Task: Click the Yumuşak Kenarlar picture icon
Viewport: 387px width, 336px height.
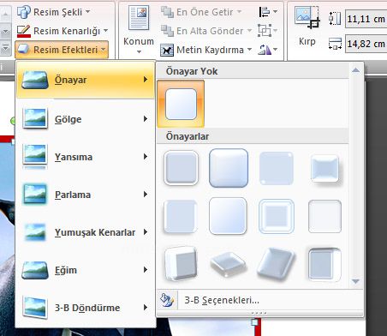Action: point(35,231)
